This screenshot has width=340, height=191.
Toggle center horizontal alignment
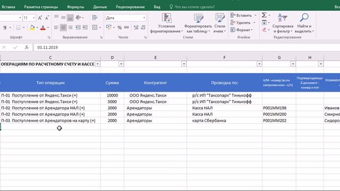click(63, 28)
